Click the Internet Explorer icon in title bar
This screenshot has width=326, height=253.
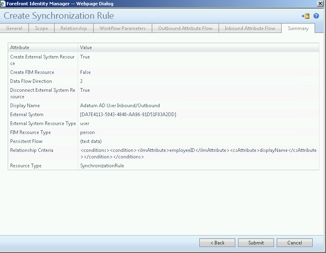pyautogui.click(x=3, y=4)
